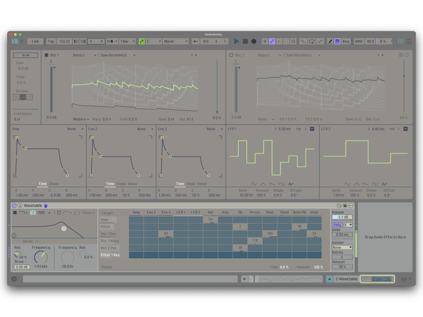The width and height of the screenshot is (423, 317).
Task: Expand the Unison mode None dropdown
Action: [x=342, y=247]
